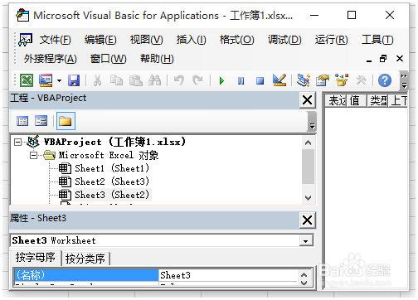The height and width of the screenshot is (300, 418).
Task: Open the 外接程序(A) menu
Action: click(50, 59)
